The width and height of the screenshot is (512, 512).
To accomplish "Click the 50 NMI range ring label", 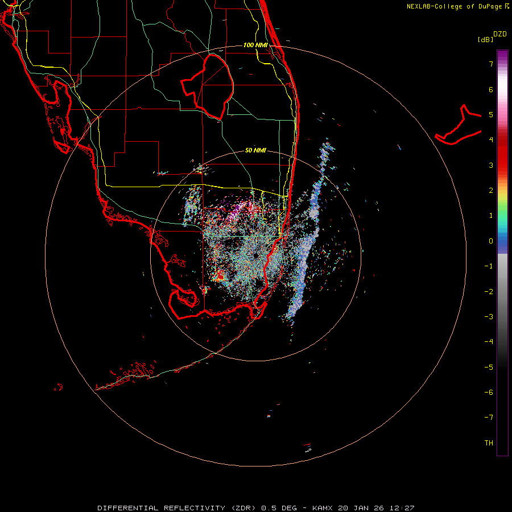I will (x=255, y=150).
